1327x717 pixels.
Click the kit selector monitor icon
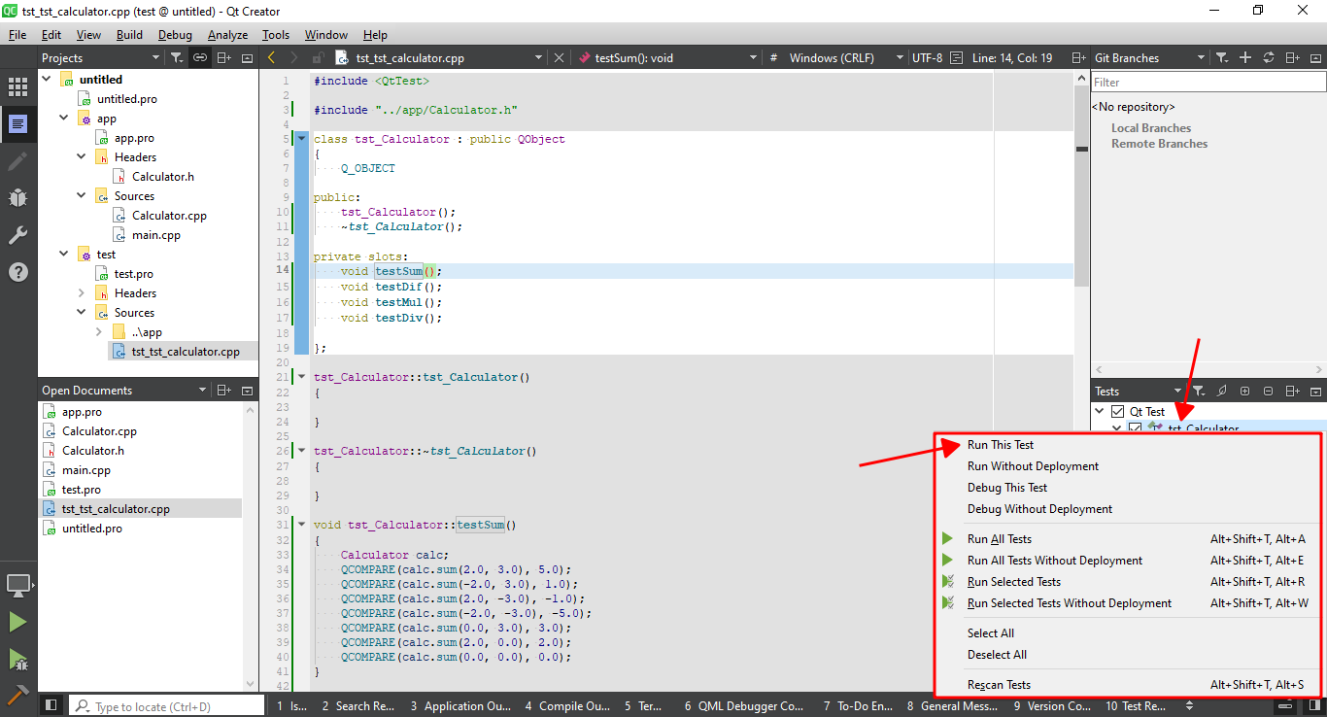(x=17, y=585)
